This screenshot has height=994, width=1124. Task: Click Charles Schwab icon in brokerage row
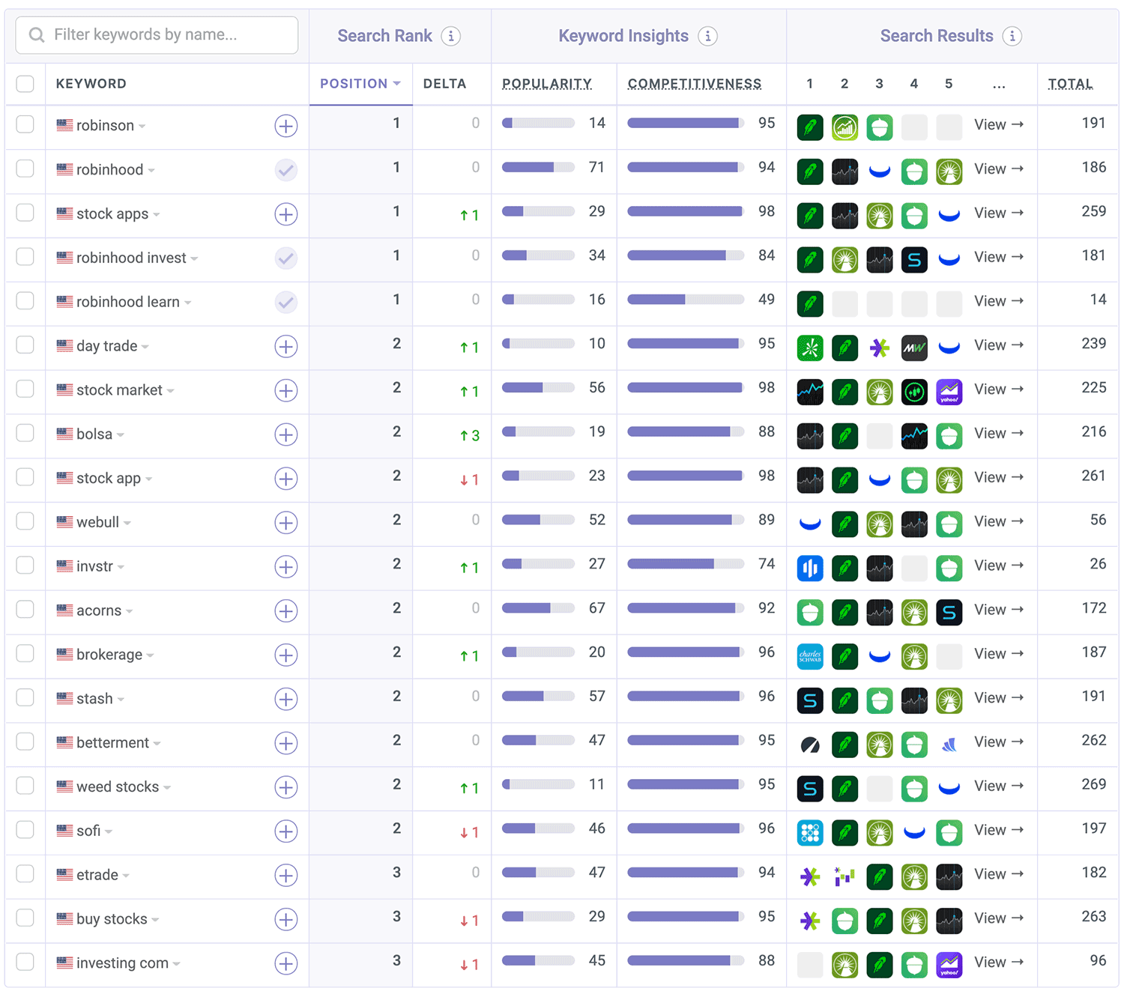click(x=810, y=656)
